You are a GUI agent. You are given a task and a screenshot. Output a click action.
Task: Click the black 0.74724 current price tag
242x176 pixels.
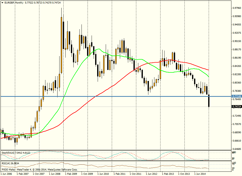(236, 107)
